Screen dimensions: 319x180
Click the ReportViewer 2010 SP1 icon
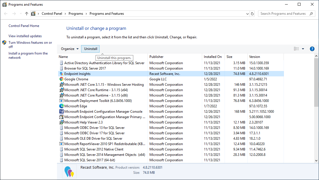61,144
